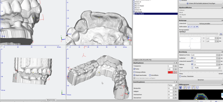The height and width of the screenshot is (102, 223).
Task: Click the Abstand zur Krone input field
Action: tap(204, 55)
